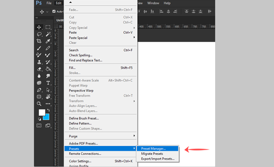Pick the Lasso tool
Screen dimensions: 274x167
pyautogui.click(x=39, y=34)
